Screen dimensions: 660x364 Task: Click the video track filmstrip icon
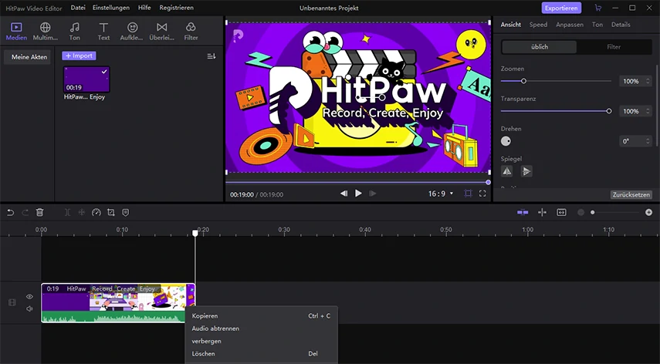click(12, 302)
